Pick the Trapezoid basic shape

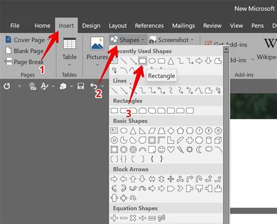pos(161,130)
